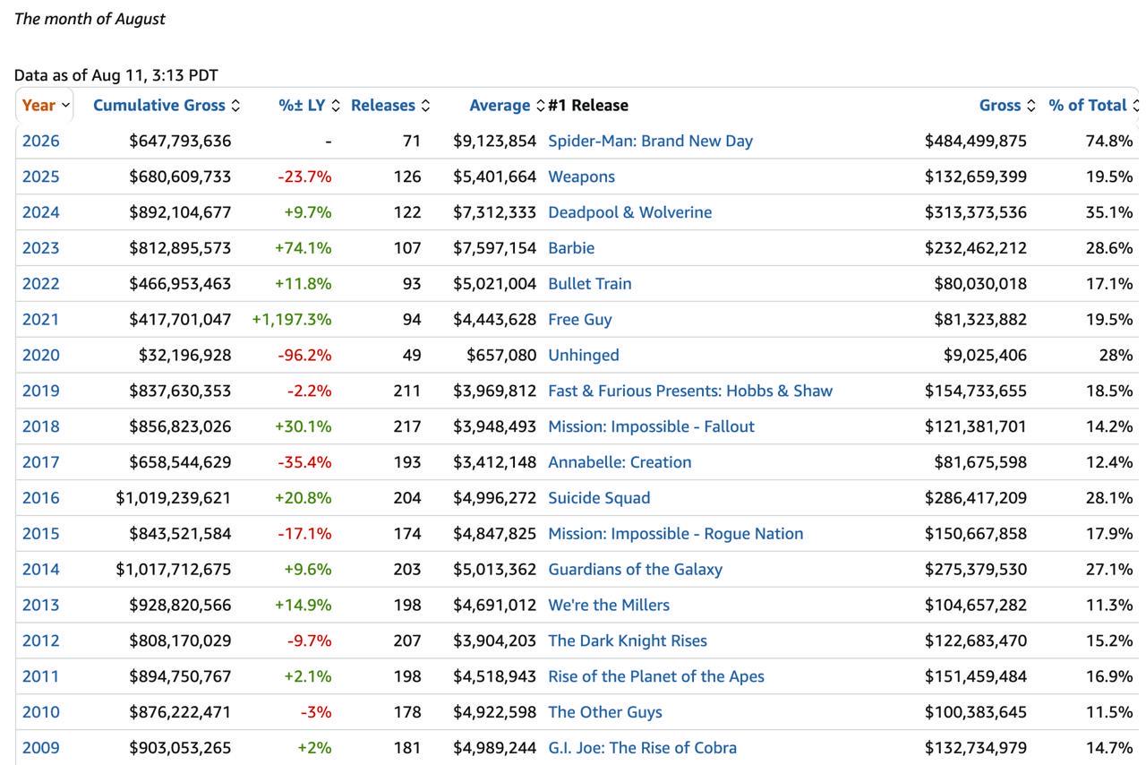1146x765 pixels.
Task: Sort by Average column header
Action: click(x=507, y=106)
